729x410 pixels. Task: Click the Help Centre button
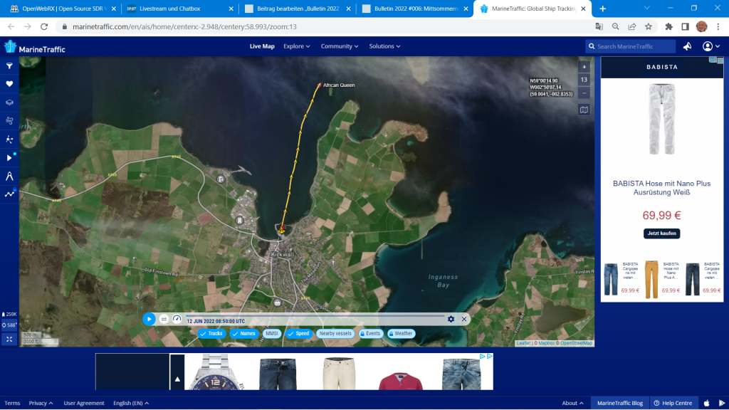tap(673, 403)
